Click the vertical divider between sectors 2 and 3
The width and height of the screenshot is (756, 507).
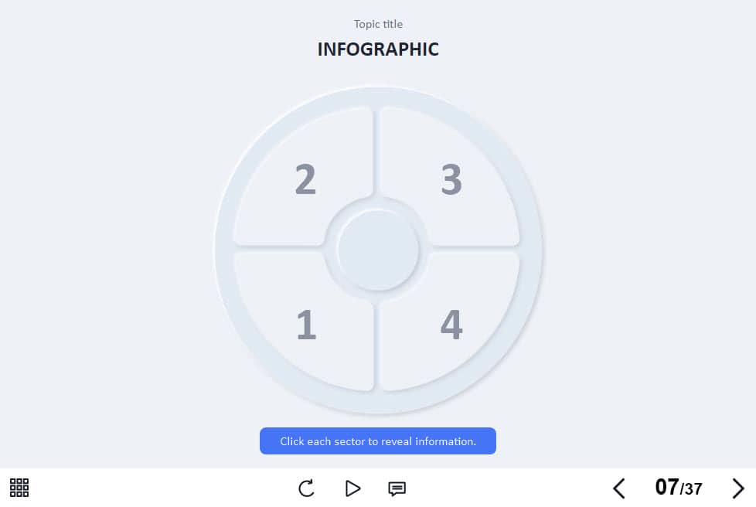point(376,151)
